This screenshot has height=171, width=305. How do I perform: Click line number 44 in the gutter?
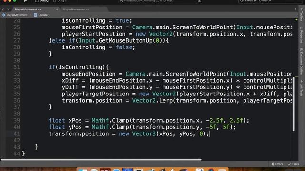coord(17,153)
